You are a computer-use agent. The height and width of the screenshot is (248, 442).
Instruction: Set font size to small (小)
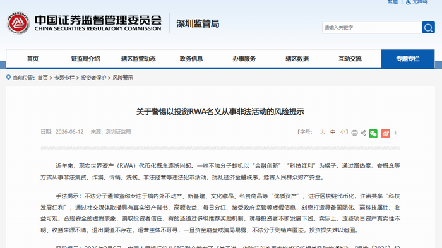point(343,132)
